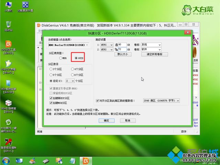Choose the 6个分区 option
Image resolution: width=220 pixels, height=165 pixels.
[x=77, y=75]
